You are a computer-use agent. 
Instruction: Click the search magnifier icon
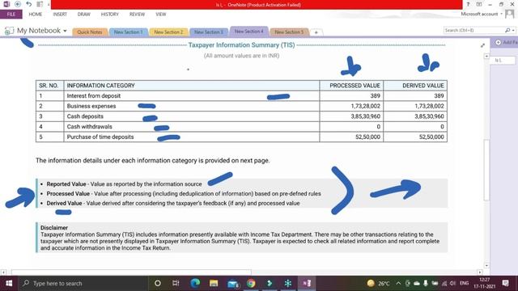(507, 30)
